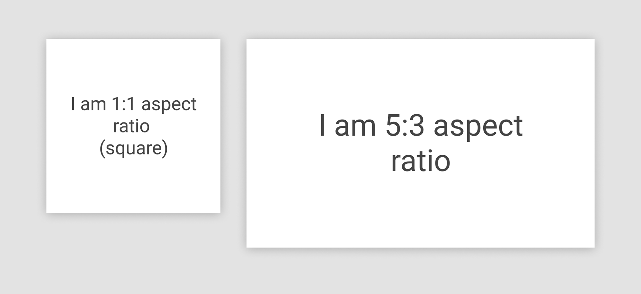Click the square 1:1 aspect ratio card

click(x=133, y=126)
